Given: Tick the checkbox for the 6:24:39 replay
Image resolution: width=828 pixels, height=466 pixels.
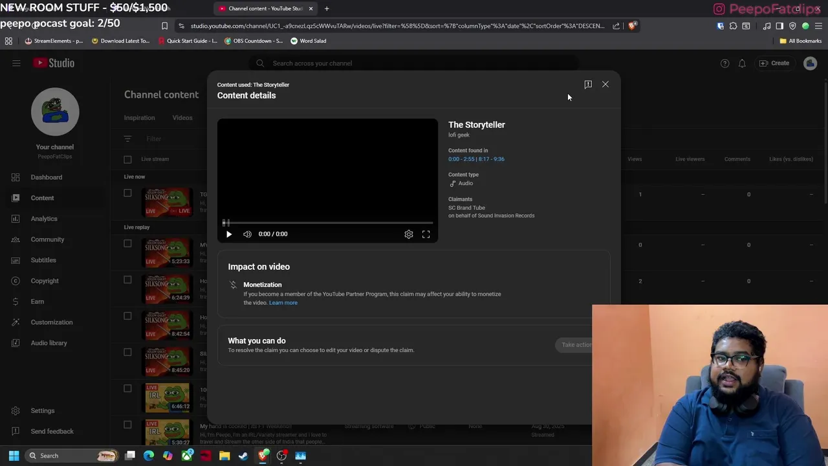Looking at the screenshot, I should [x=127, y=280].
